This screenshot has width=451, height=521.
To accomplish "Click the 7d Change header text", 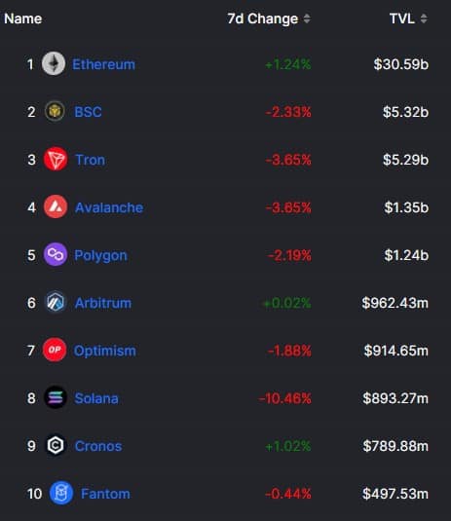I will [x=263, y=19].
